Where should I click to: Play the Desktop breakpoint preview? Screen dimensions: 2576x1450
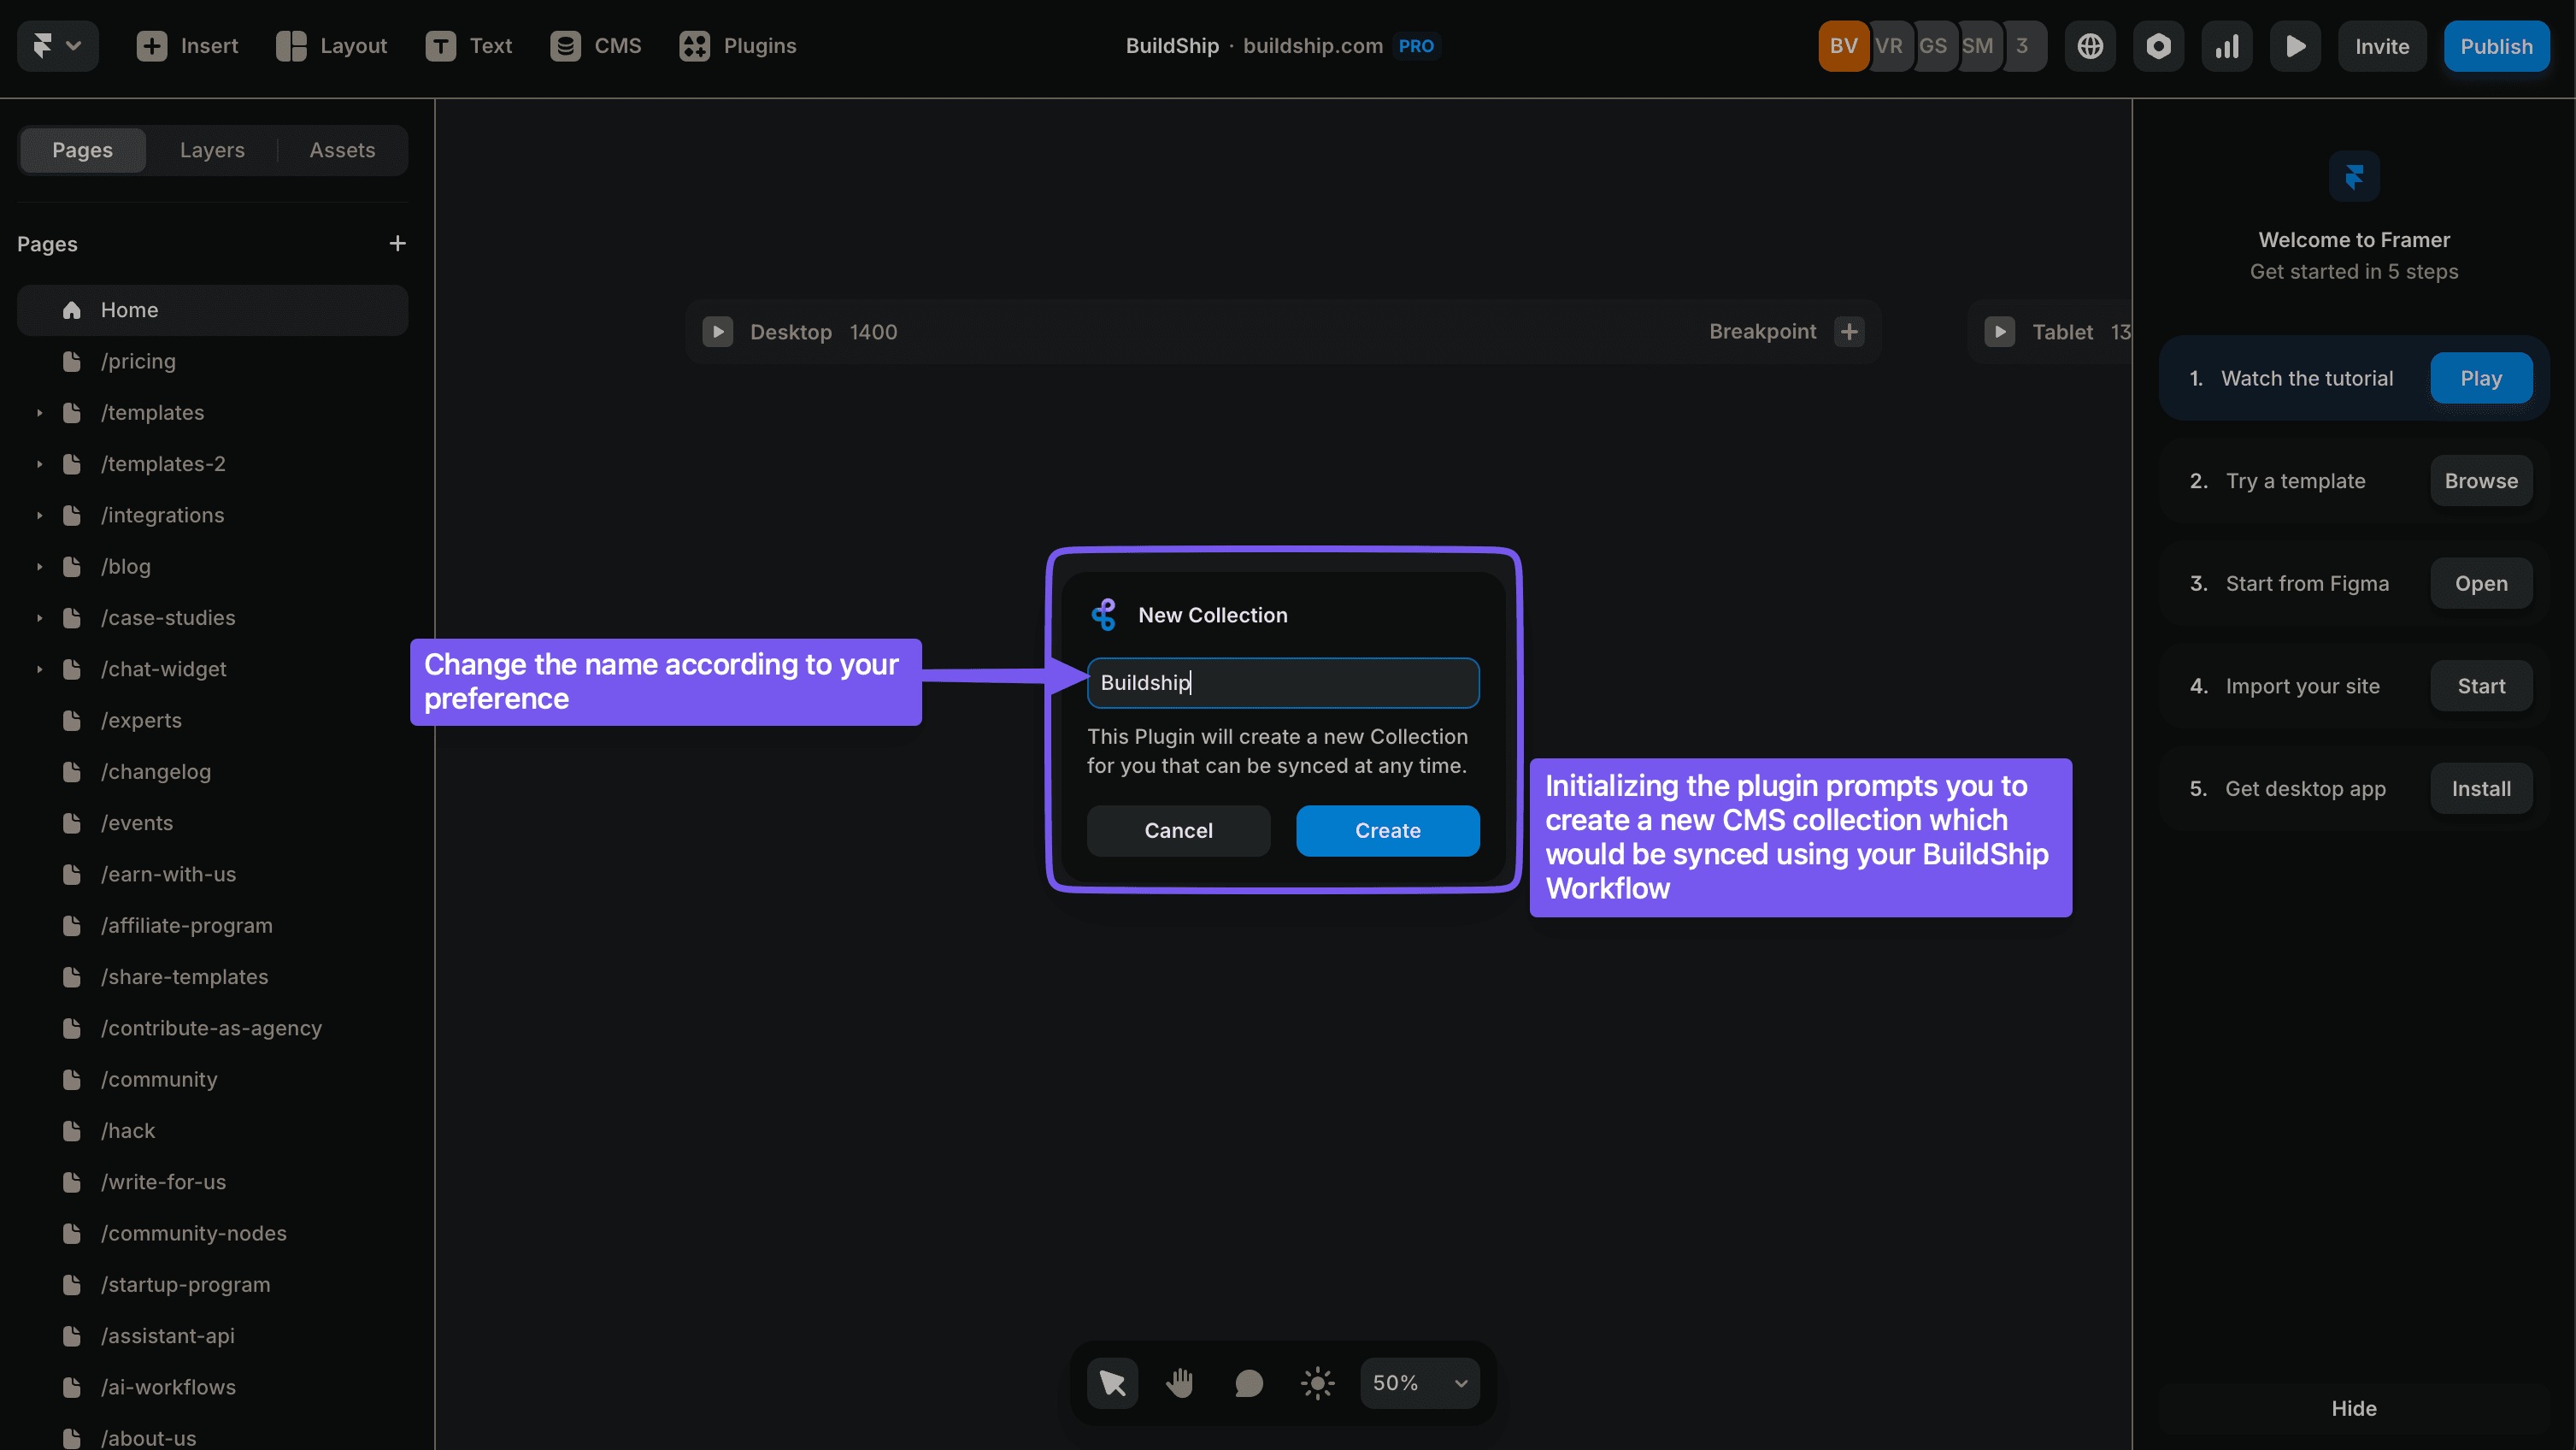click(x=717, y=332)
